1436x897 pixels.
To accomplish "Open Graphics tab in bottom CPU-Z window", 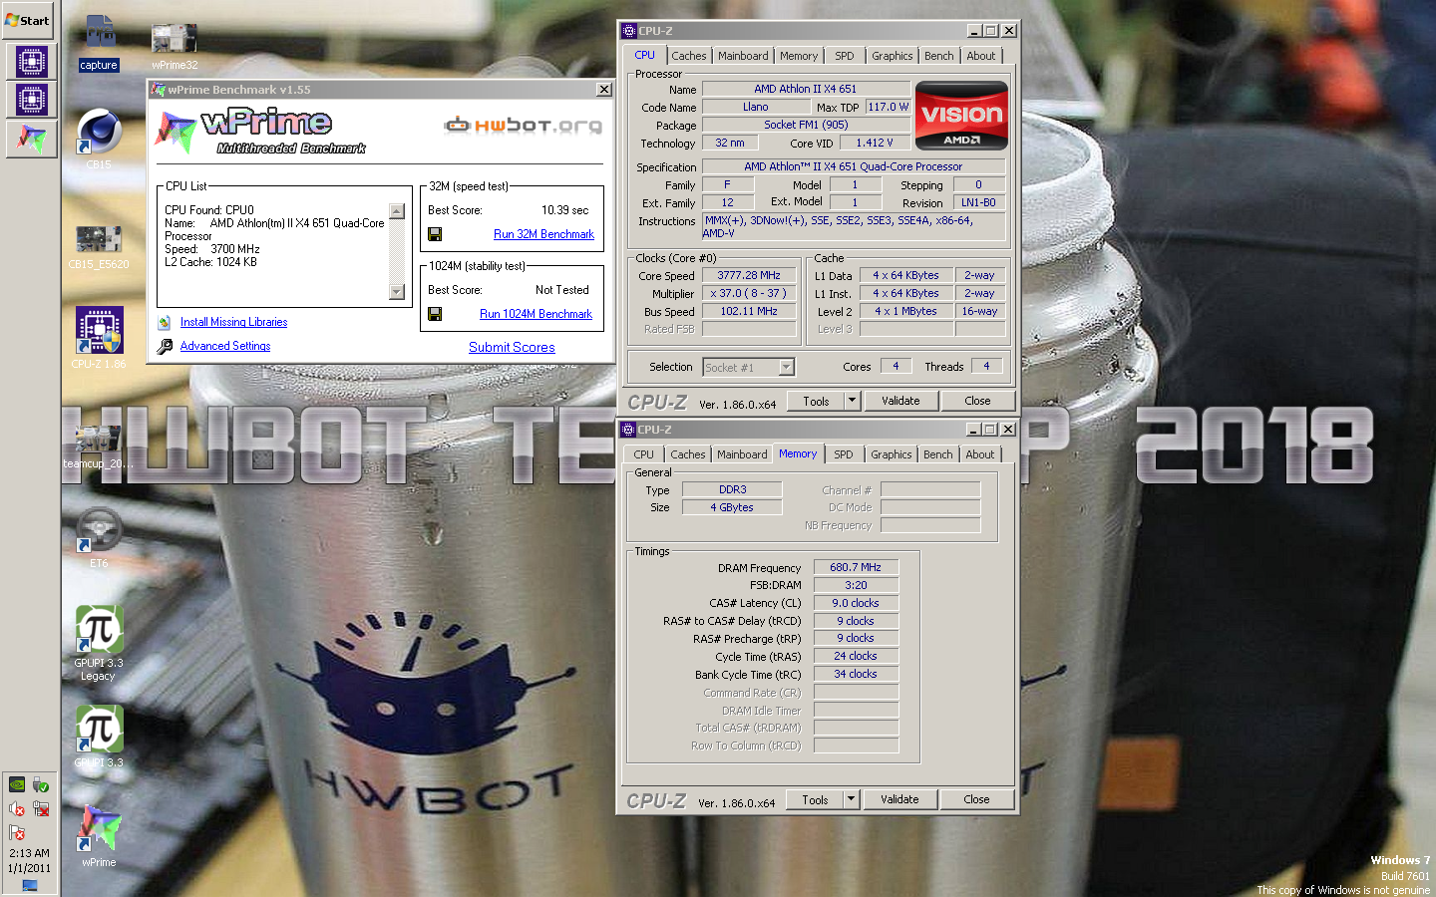I will pyautogui.click(x=891, y=454).
